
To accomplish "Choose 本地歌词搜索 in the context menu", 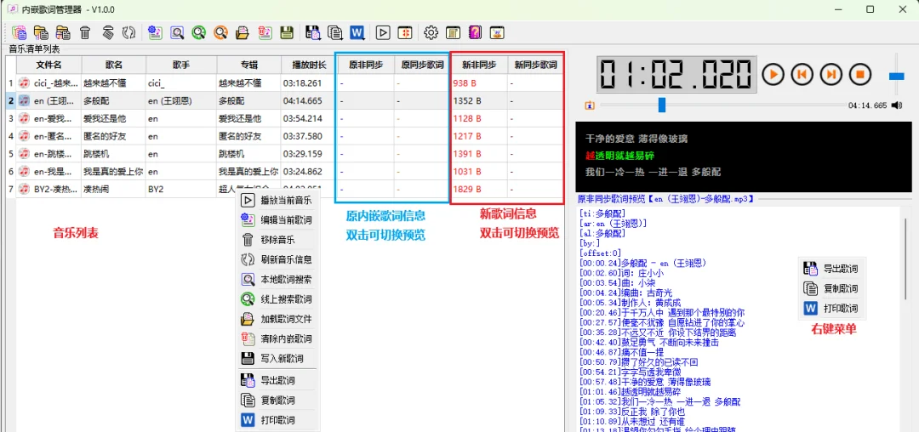I will (x=277, y=279).
